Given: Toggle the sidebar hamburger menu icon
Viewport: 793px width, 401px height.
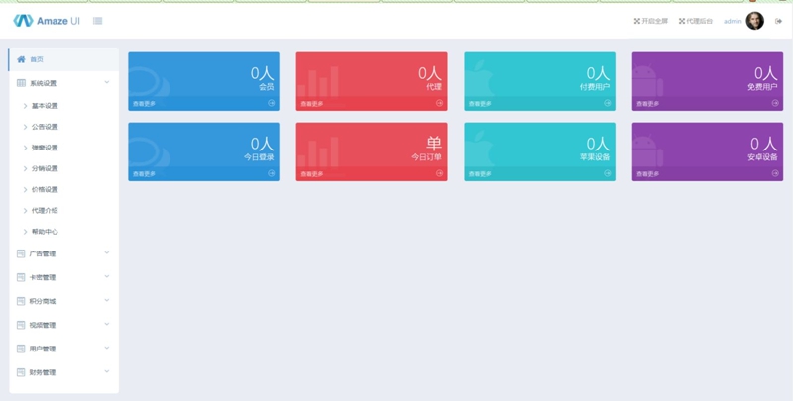Looking at the screenshot, I should tap(97, 21).
